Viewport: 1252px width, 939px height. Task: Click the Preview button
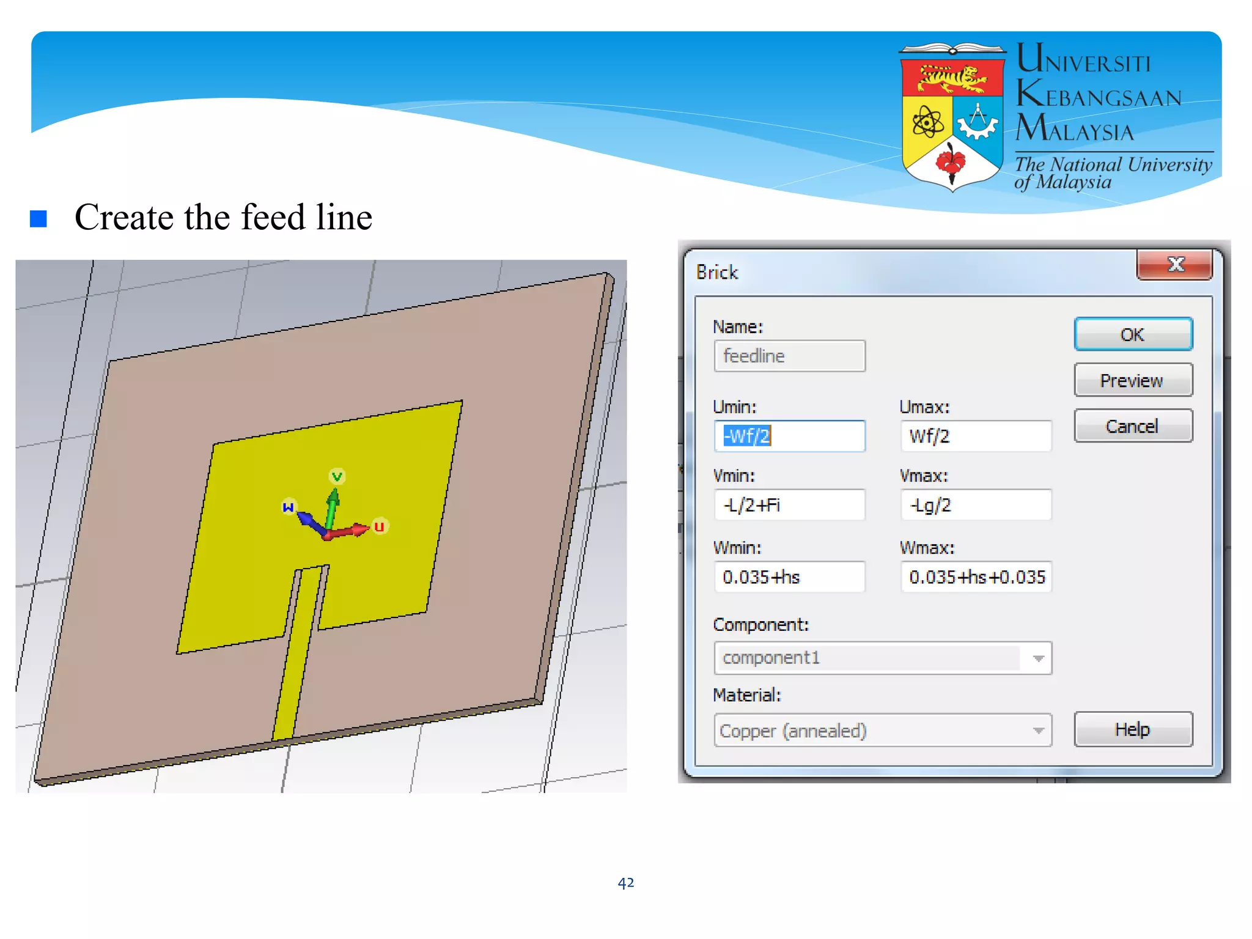click(1133, 380)
